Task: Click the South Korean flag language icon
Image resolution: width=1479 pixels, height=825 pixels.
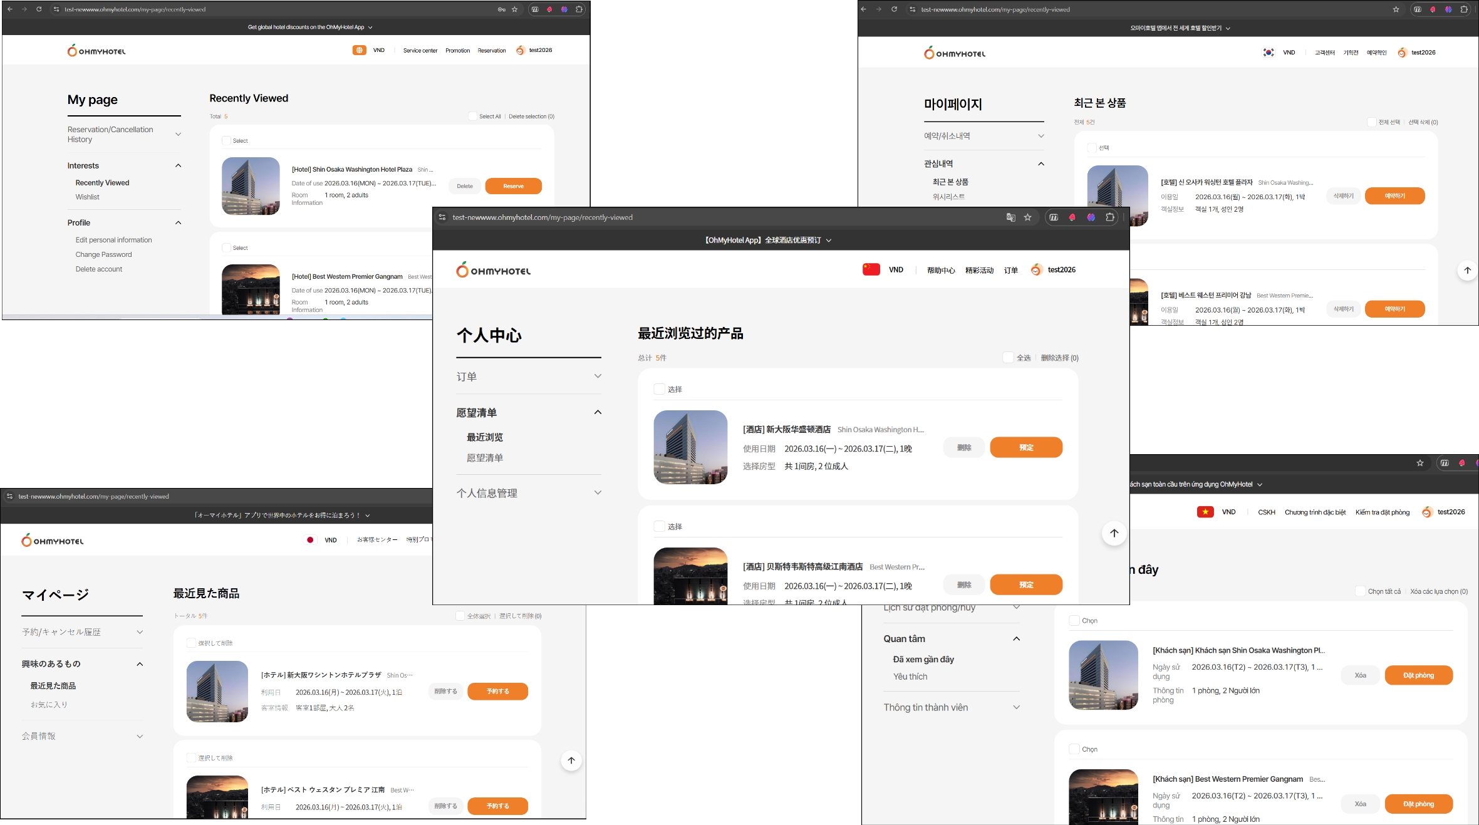Action: pyautogui.click(x=1268, y=53)
